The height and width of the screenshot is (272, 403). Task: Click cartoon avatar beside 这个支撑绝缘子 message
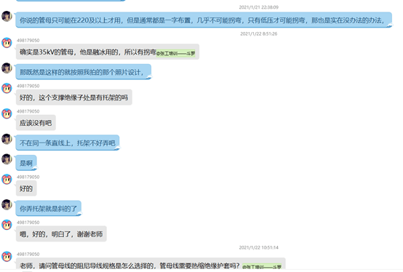(x=7, y=88)
